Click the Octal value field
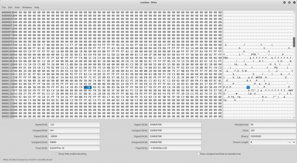297x163 pixels. pyautogui.click(x=273, y=131)
